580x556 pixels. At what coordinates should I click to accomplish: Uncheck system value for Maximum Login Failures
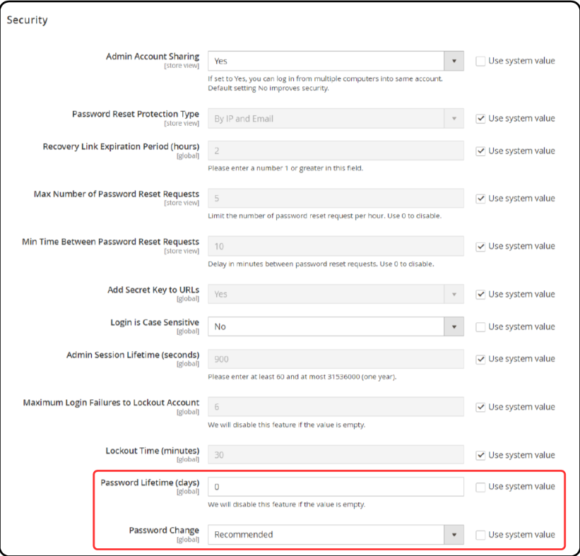[x=480, y=407]
